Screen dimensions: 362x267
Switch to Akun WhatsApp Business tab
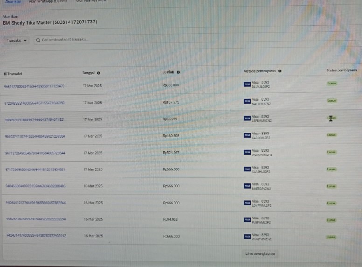pos(48,1)
